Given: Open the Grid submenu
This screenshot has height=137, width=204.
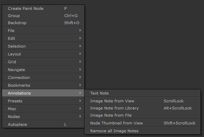Looking at the screenshot, I should click(x=43, y=62).
